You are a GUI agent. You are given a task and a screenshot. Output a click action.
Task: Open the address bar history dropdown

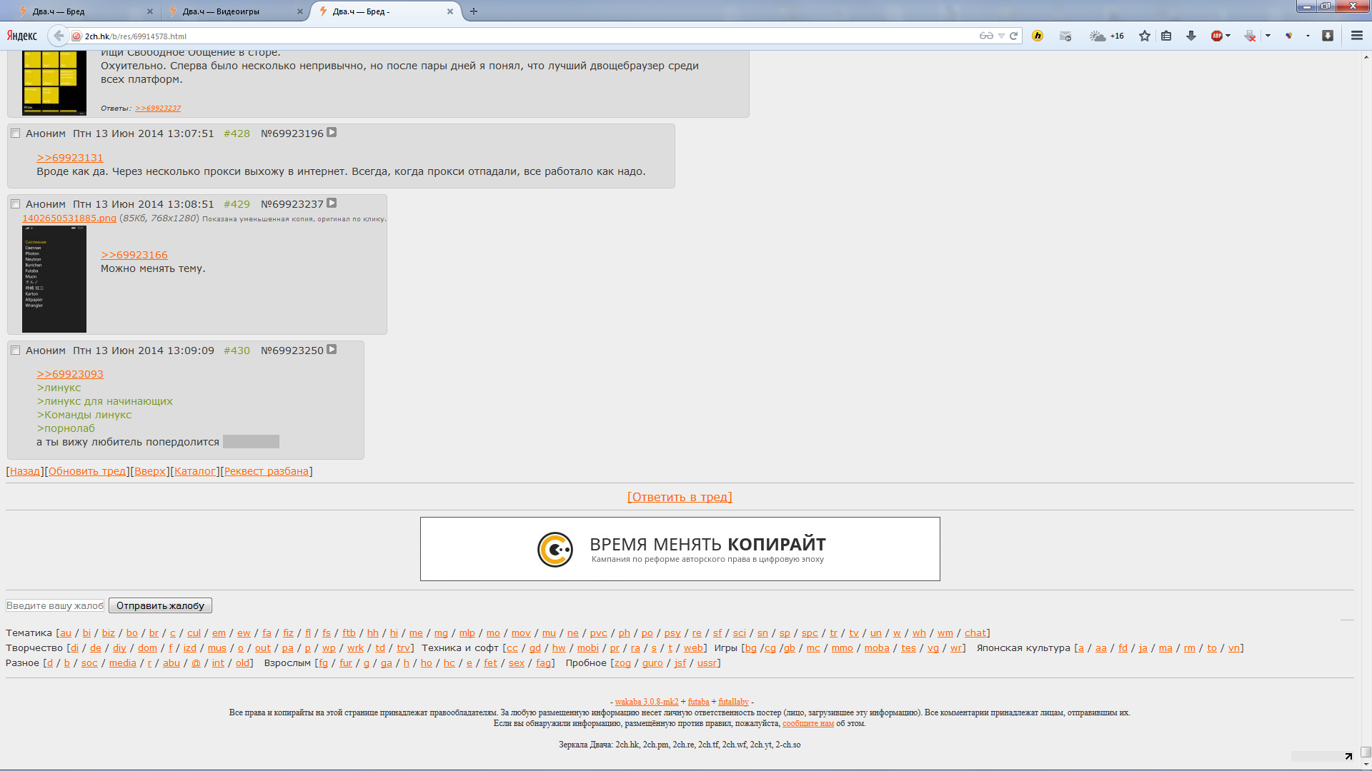1001,36
